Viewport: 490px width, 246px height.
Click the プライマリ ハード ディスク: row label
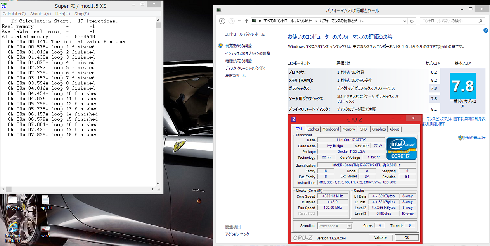[310, 109]
